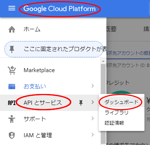This screenshot has height=145, width=150.
Task: Click the Marketplace shopping cart icon
Action: click(x=12, y=70)
